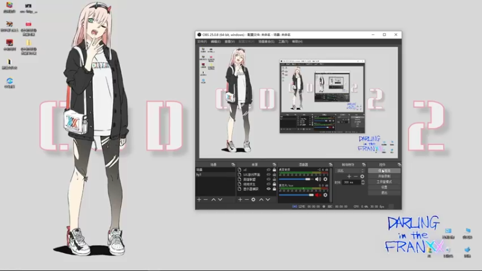
Task: Move the selected scene up
Action: pyautogui.click(x=213, y=200)
